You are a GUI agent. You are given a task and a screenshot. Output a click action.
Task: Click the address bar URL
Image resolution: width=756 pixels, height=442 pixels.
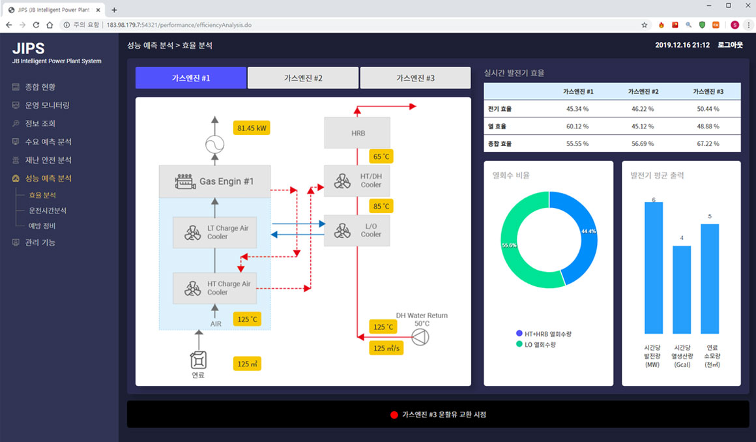click(x=179, y=25)
